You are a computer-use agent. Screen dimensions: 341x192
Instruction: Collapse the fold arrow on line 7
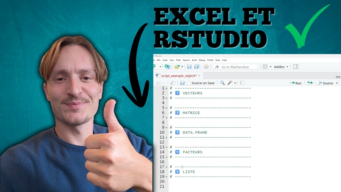point(167,118)
